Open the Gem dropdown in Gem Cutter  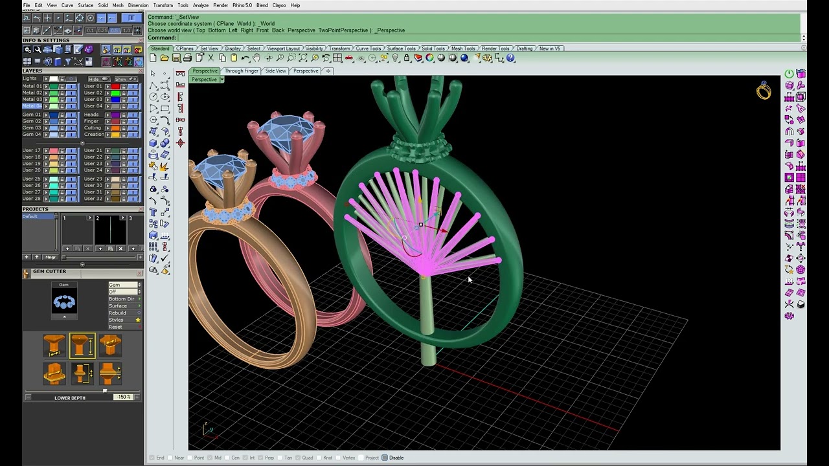coord(124,285)
